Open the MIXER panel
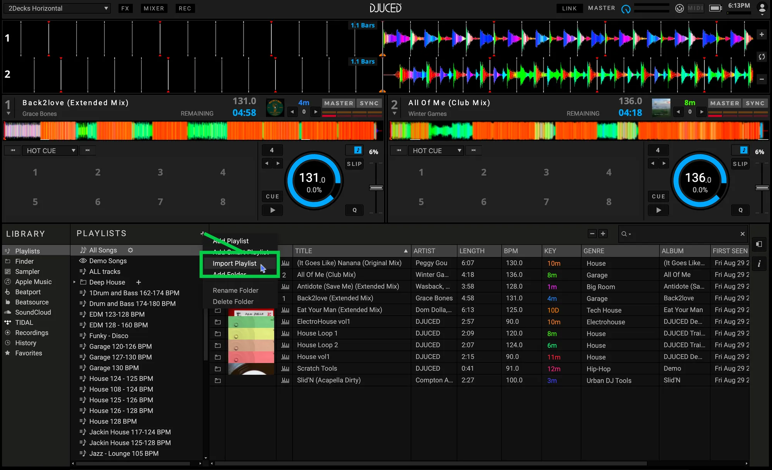Screen dimensions: 772x470 tap(154, 8)
